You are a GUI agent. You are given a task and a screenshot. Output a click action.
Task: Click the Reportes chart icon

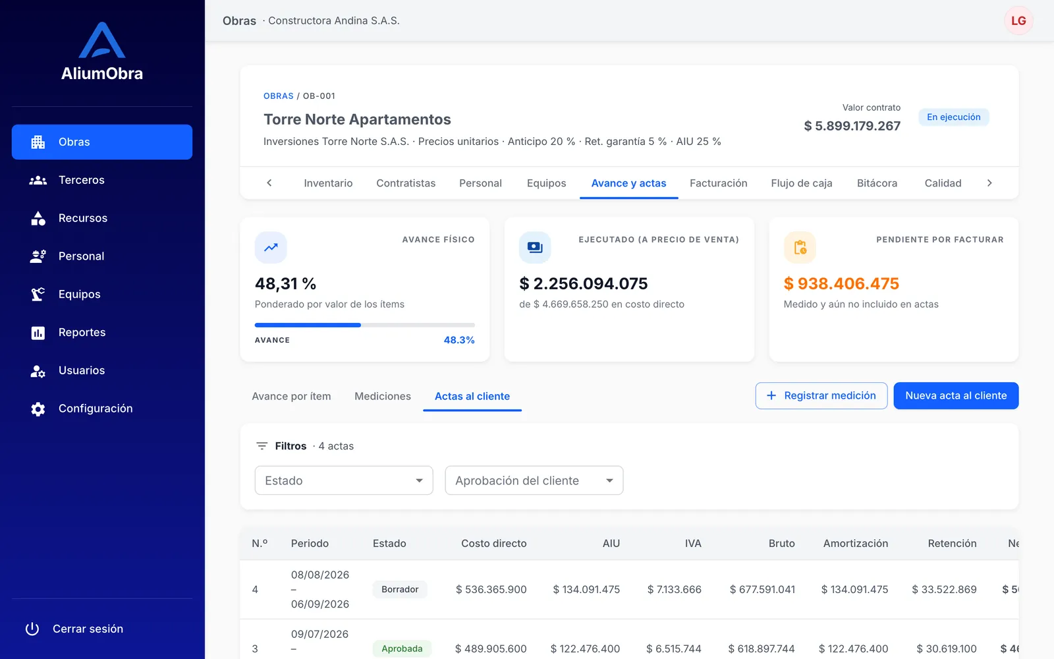pos(38,333)
